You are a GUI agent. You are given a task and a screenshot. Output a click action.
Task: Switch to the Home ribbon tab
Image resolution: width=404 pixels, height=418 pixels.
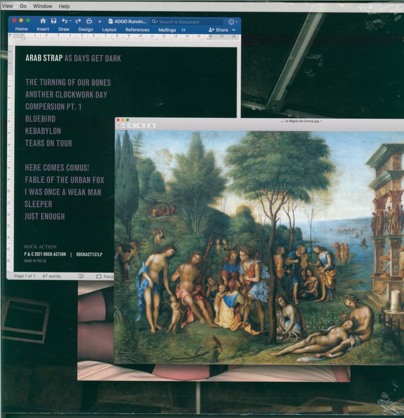pos(21,29)
